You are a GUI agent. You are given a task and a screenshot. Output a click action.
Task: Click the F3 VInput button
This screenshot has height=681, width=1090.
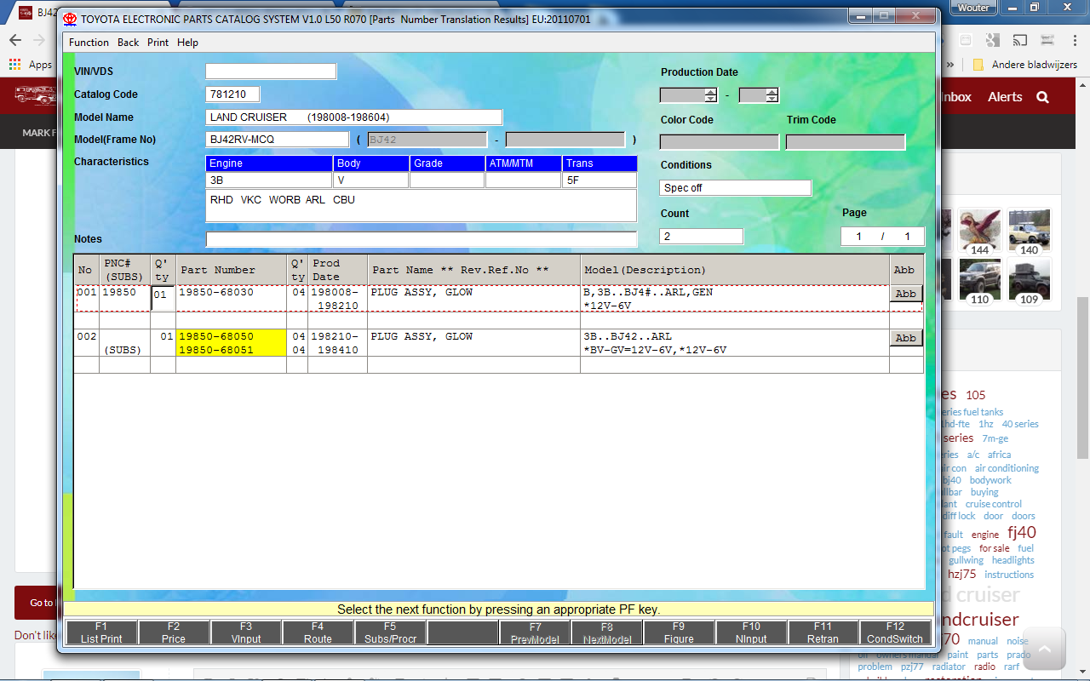coord(246,632)
